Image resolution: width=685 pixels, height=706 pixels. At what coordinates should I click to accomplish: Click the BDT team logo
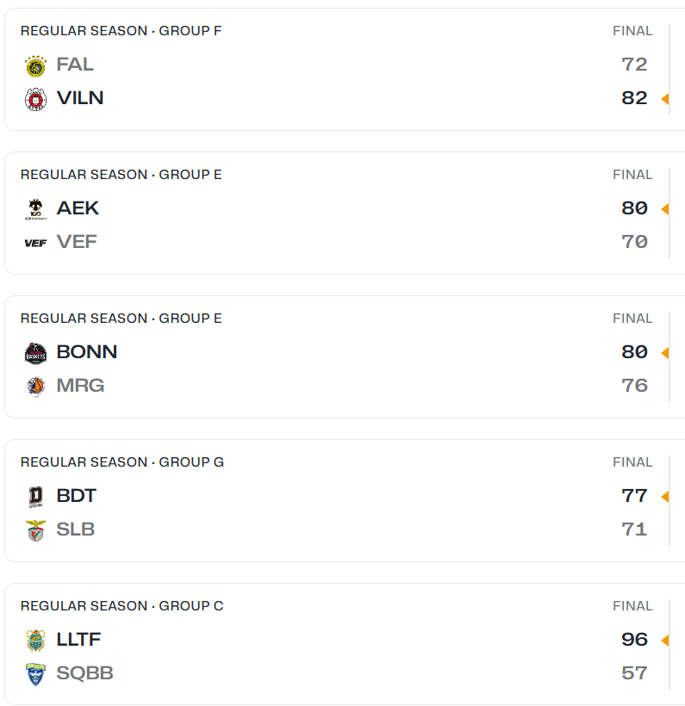tap(35, 497)
